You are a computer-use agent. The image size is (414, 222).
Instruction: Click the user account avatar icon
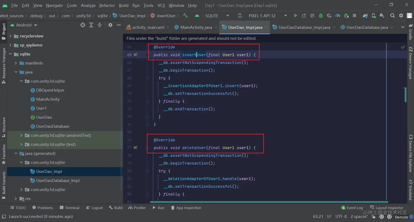(x=410, y=16)
